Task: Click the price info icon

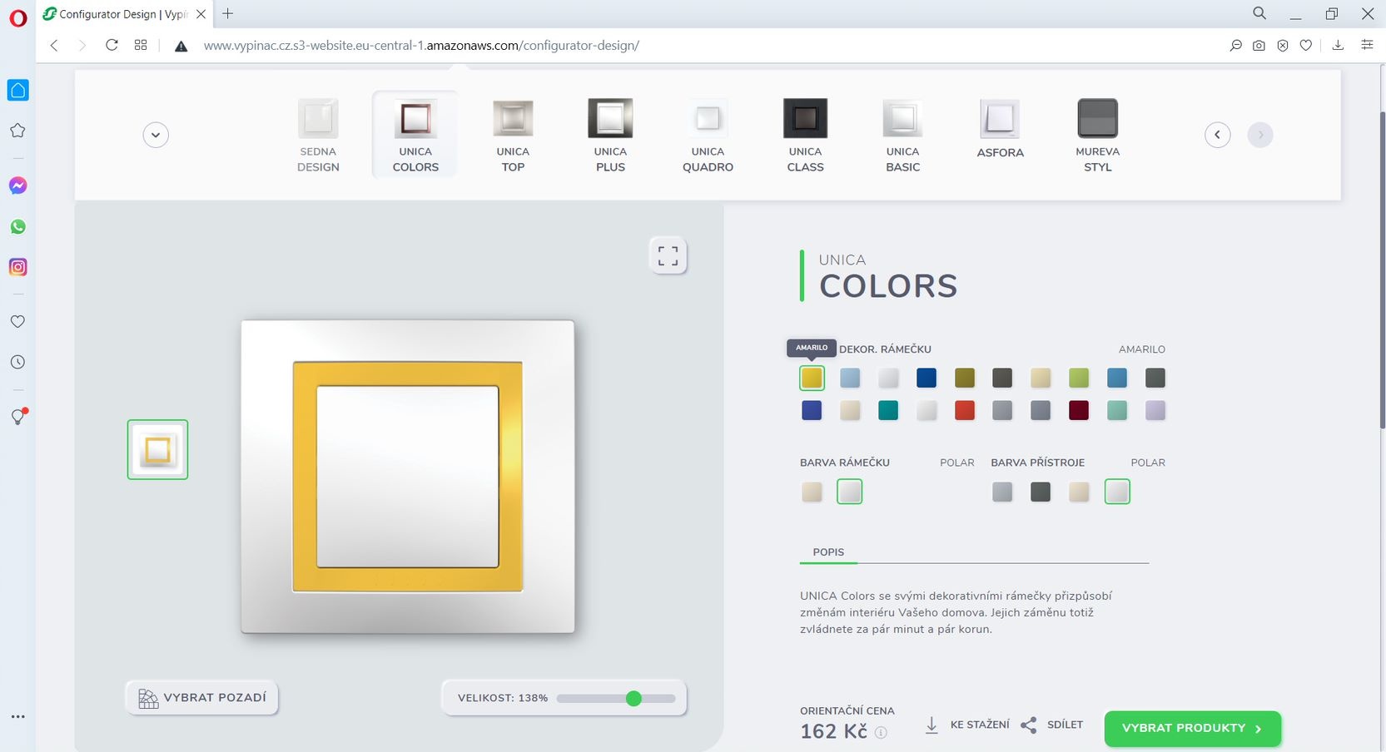Action: 881,732
